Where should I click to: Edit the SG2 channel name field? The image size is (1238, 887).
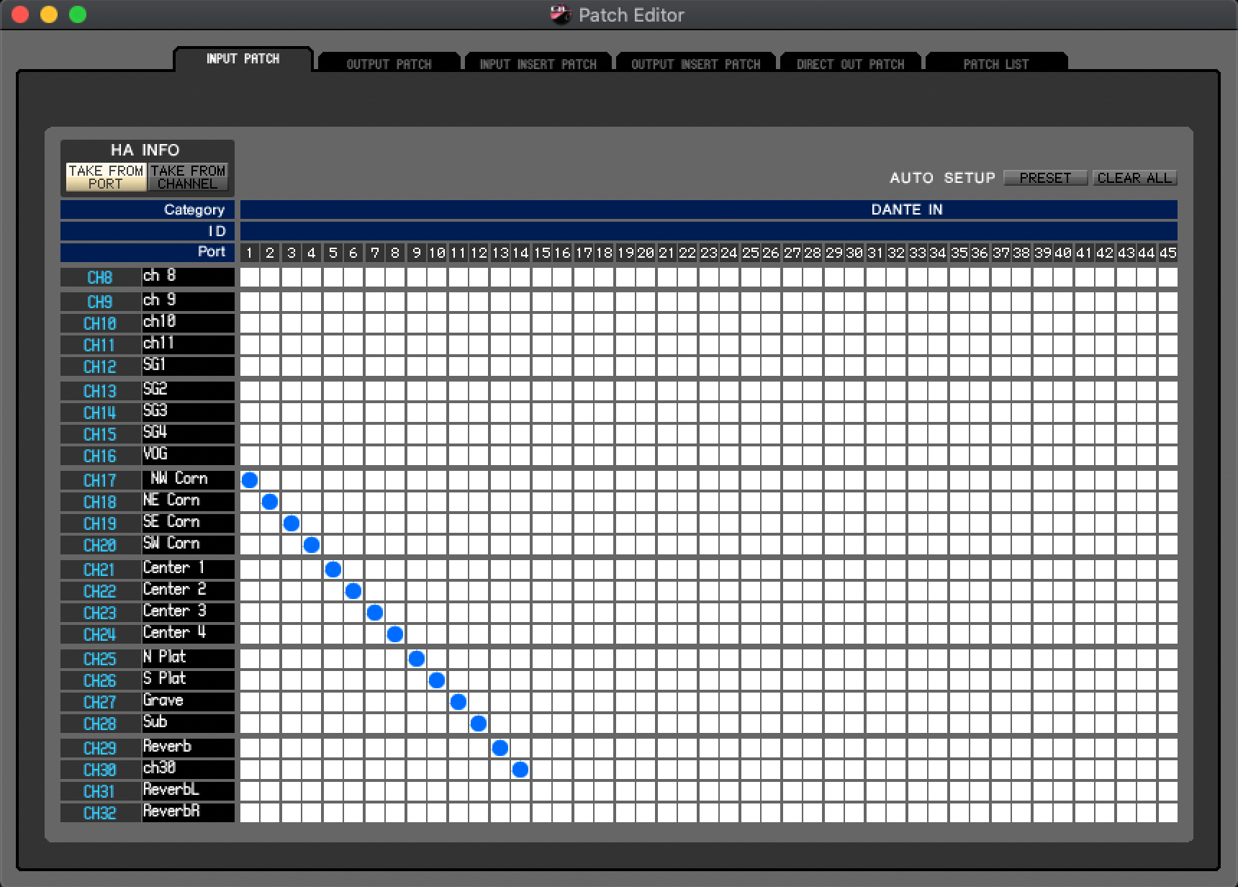(x=189, y=391)
